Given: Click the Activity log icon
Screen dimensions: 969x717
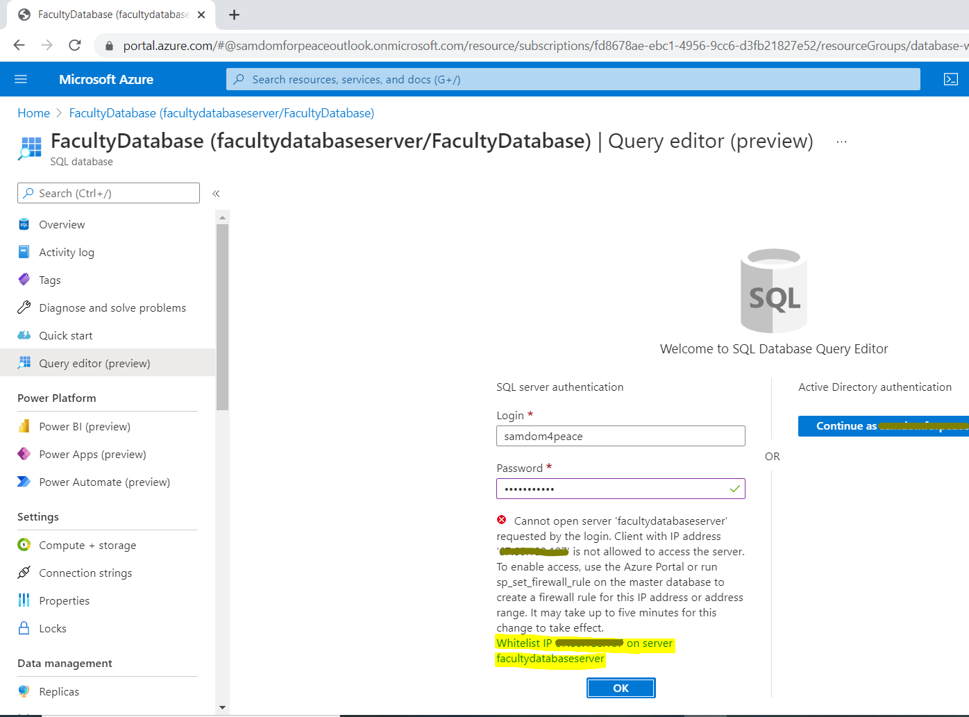Looking at the screenshot, I should pyautogui.click(x=24, y=252).
